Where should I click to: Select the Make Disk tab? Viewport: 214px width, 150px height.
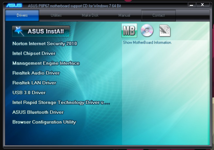(90, 15)
